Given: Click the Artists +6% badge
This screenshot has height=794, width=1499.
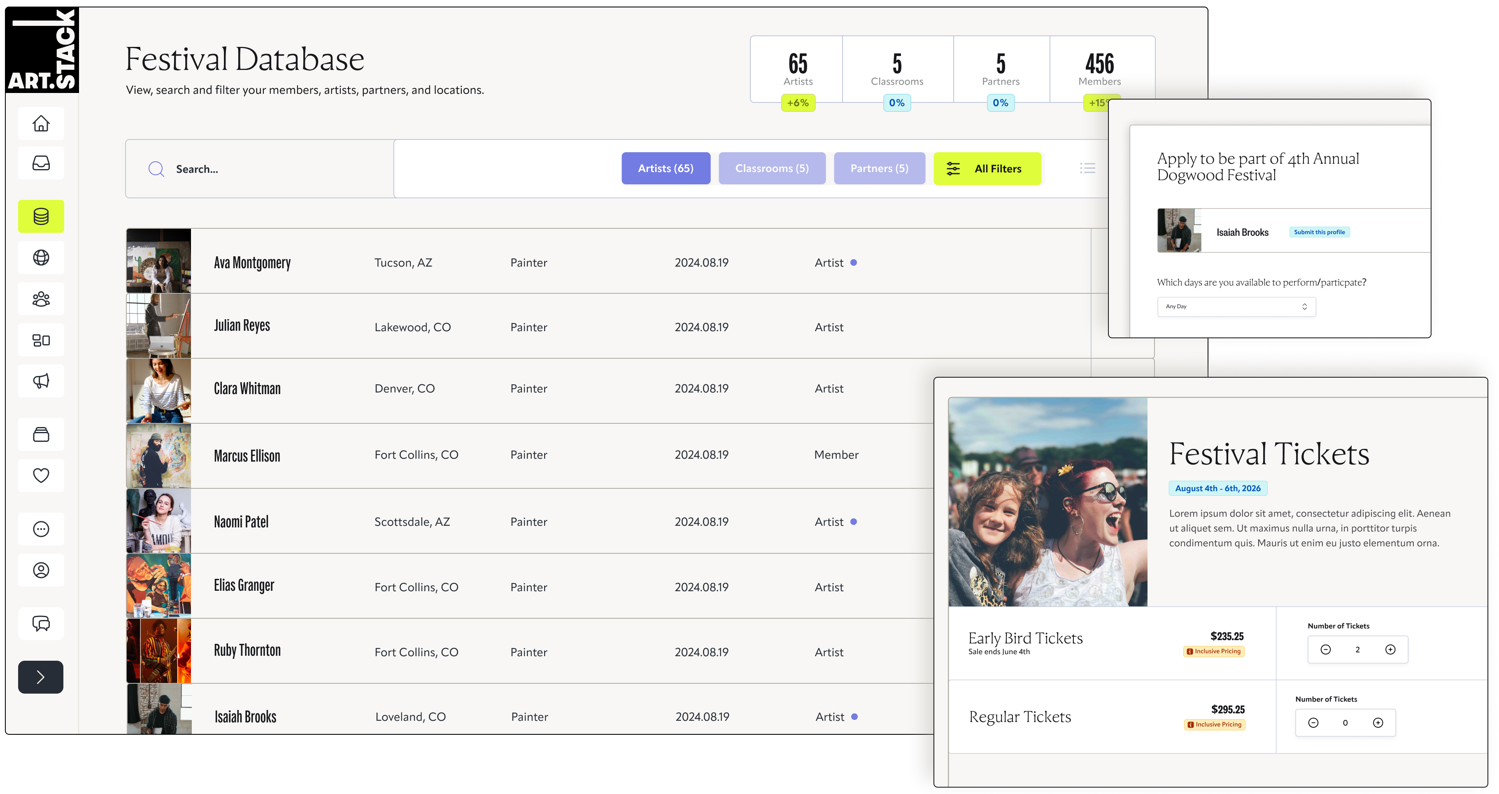Looking at the screenshot, I should 798,103.
